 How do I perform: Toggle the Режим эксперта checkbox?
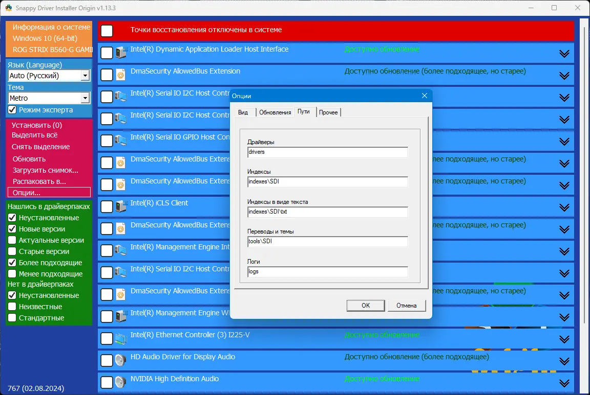pos(11,110)
